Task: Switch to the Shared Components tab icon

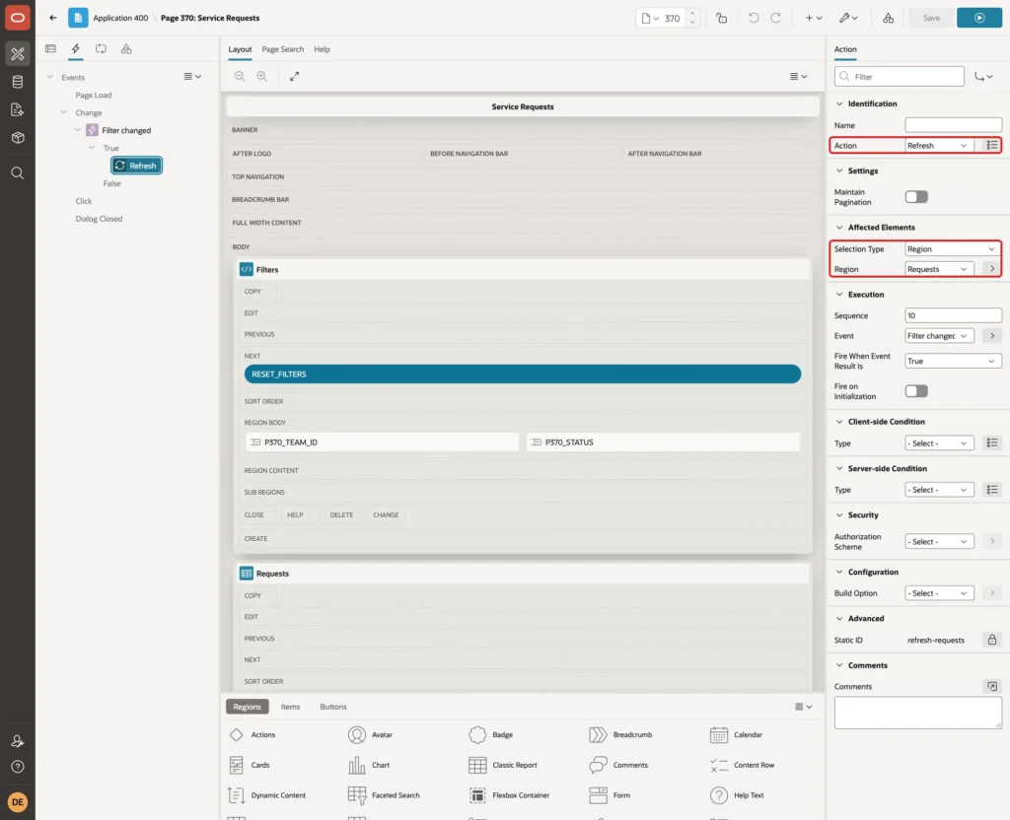Action: point(126,49)
